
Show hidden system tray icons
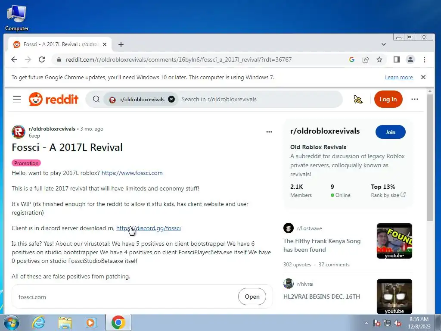click(x=366, y=323)
